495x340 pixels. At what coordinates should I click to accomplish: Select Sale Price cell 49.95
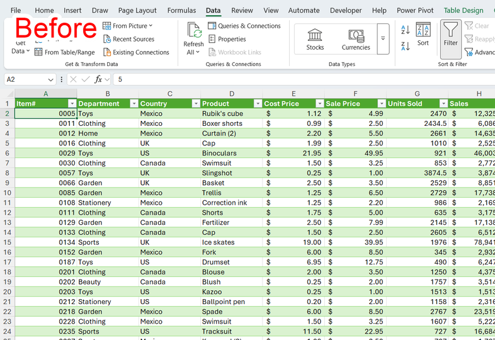[355, 153]
